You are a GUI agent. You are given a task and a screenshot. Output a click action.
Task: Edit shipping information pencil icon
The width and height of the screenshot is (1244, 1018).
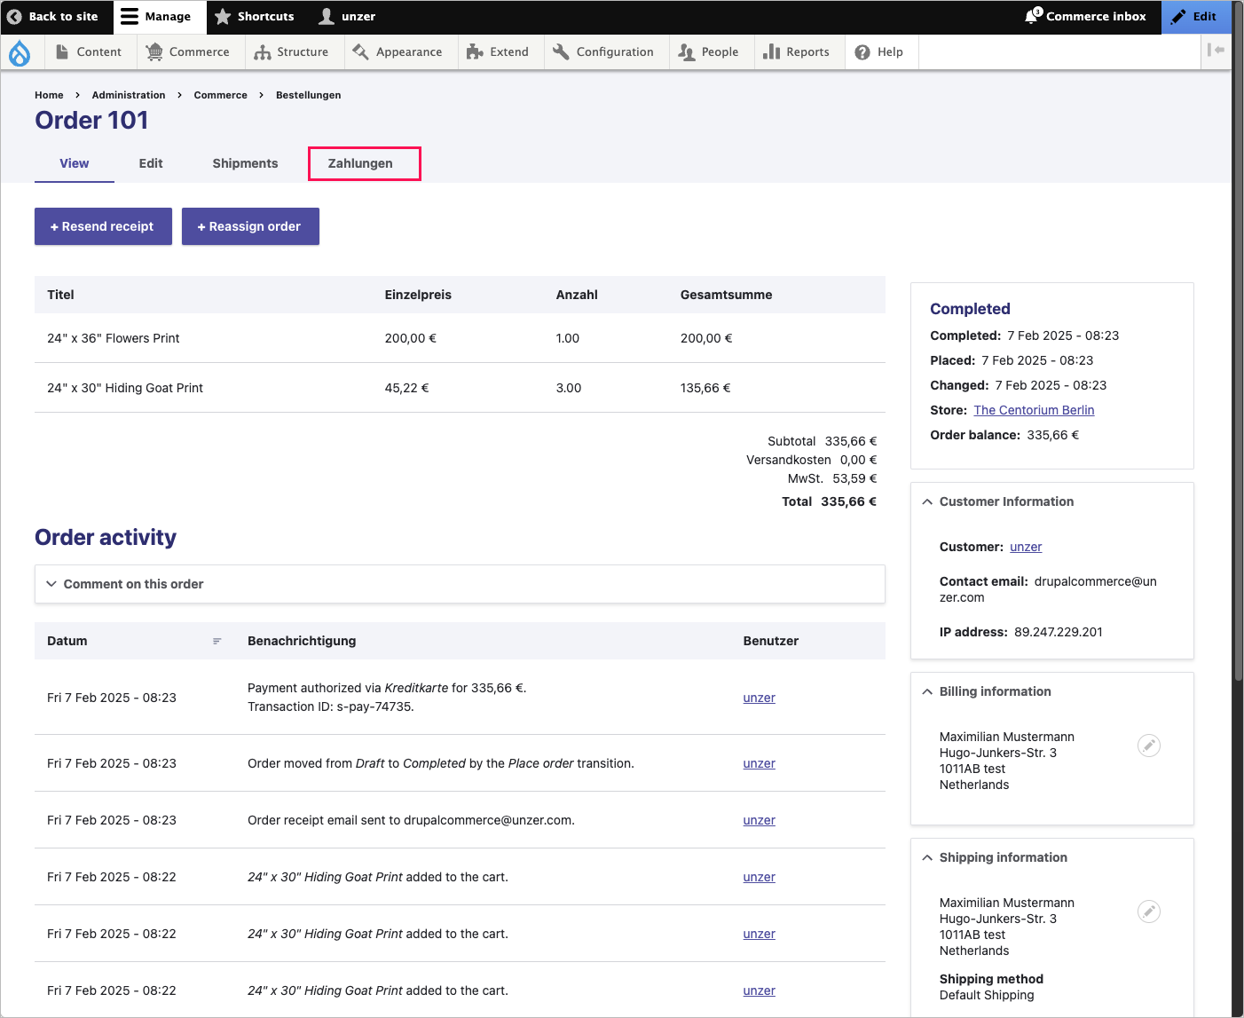point(1149,911)
